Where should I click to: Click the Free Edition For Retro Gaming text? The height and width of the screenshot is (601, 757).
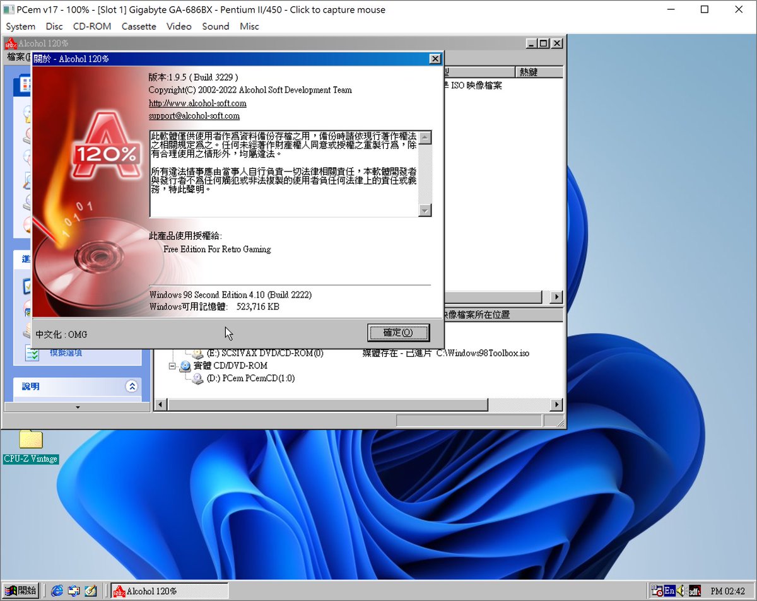(217, 249)
